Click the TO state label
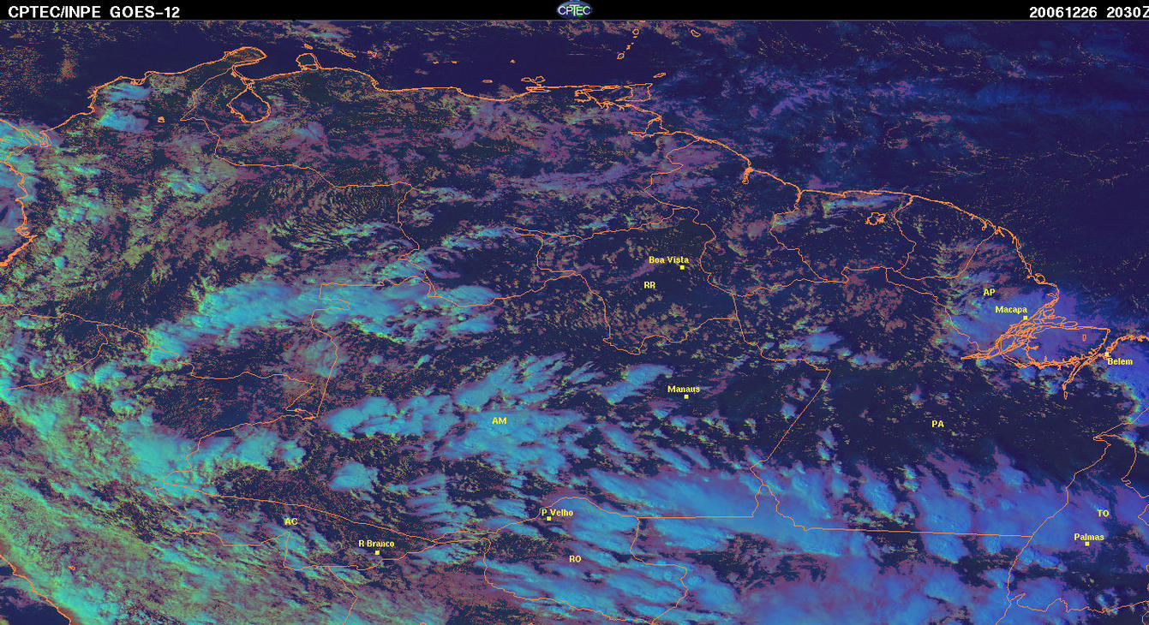This screenshot has width=1149, height=625. click(1103, 513)
